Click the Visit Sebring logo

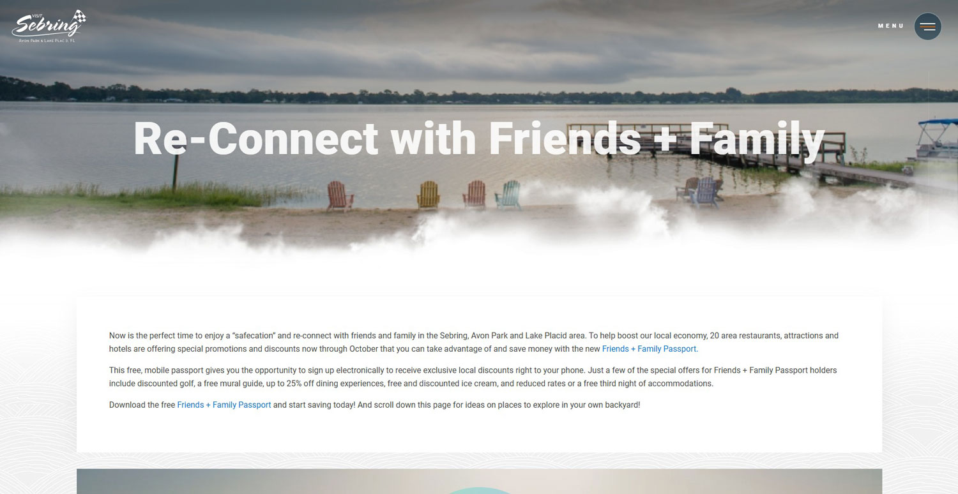click(49, 27)
